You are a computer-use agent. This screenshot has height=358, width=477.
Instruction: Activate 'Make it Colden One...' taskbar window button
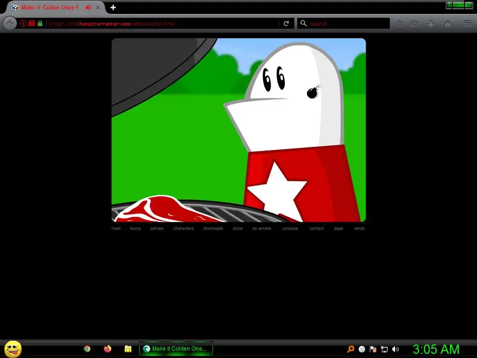click(176, 349)
